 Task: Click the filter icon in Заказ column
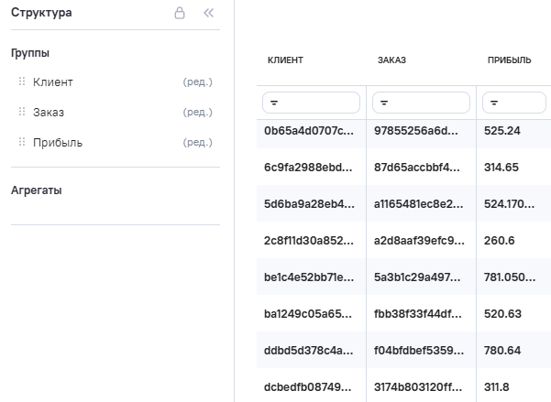pos(383,103)
